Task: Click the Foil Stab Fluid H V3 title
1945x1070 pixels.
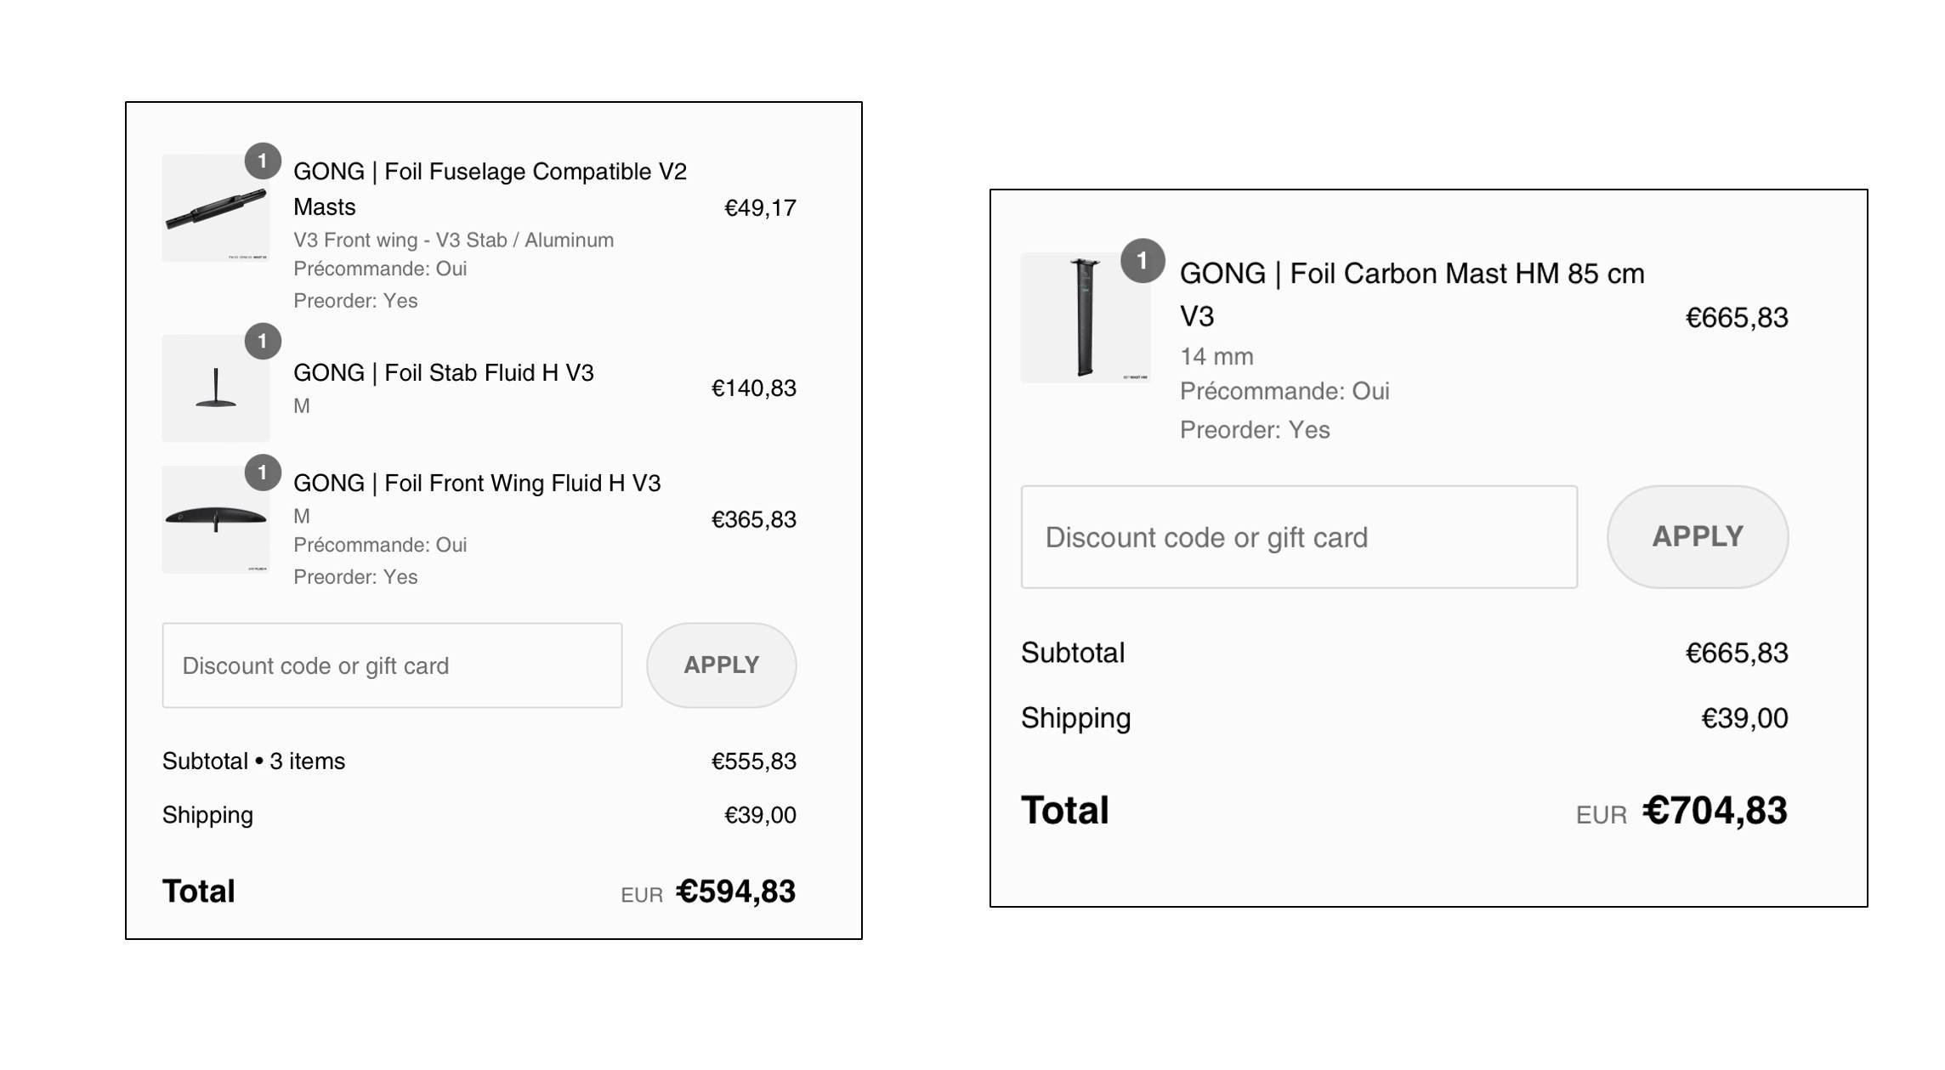Action: point(443,373)
